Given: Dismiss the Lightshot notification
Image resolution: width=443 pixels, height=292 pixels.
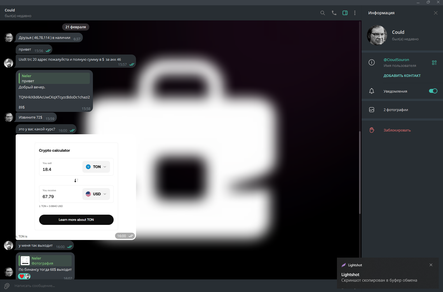Looking at the screenshot, I should [431, 265].
